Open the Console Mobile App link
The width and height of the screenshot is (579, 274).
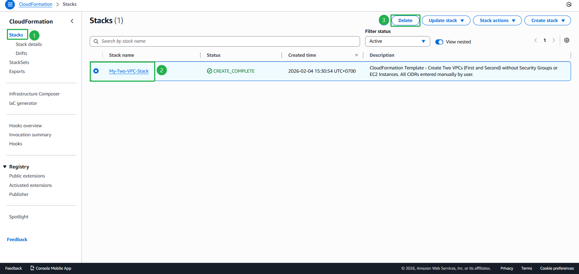pyautogui.click(x=54, y=268)
